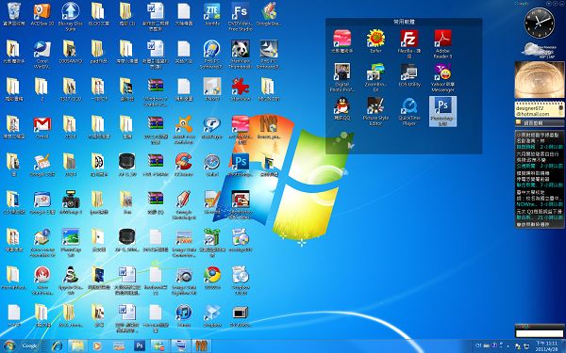The image size is (566, 353).
Task: Select the highlighted Photoshop shortcut in the fence
Action: [442, 111]
